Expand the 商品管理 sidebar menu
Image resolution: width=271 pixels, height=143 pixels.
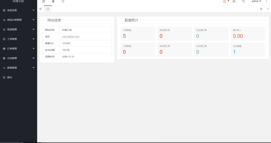[x=19, y=29]
